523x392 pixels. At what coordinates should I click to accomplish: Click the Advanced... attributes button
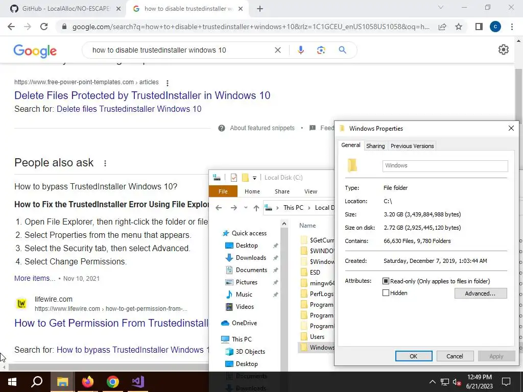tap(480, 293)
